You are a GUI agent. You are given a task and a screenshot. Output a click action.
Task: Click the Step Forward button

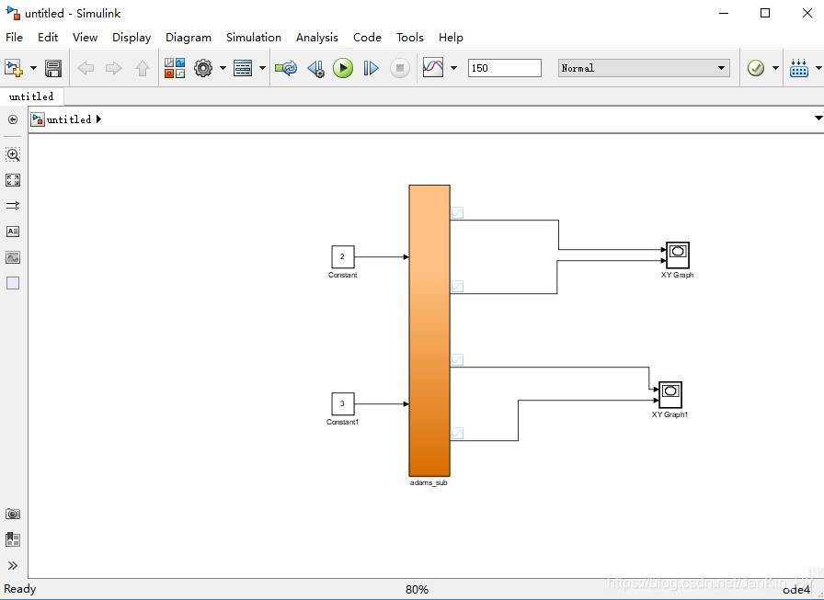coord(371,68)
